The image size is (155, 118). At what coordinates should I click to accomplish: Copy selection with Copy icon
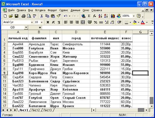[x=47, y=16]
